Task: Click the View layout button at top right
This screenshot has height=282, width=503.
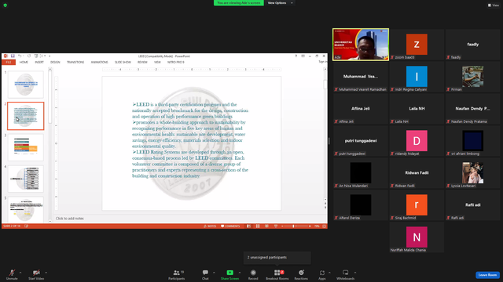Action: click(x=494, y=5)
